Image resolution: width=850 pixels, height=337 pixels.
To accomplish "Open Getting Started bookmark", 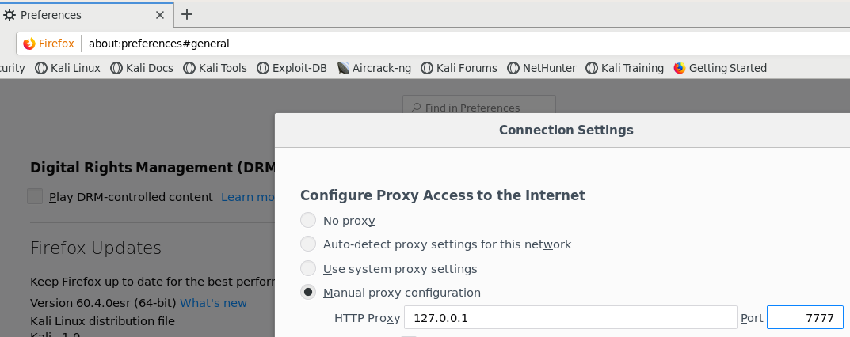I will pos(720,68).
